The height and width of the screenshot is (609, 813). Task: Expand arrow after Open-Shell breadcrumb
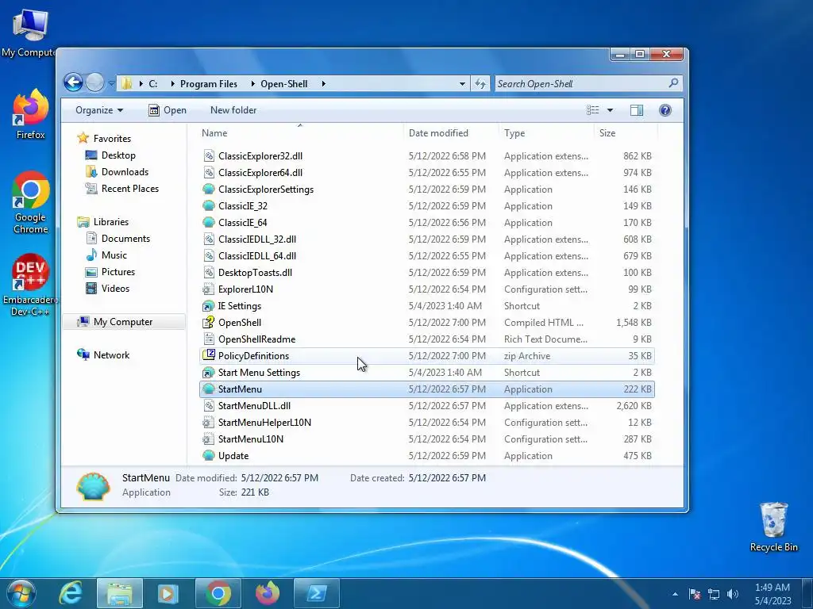point(323,84)
